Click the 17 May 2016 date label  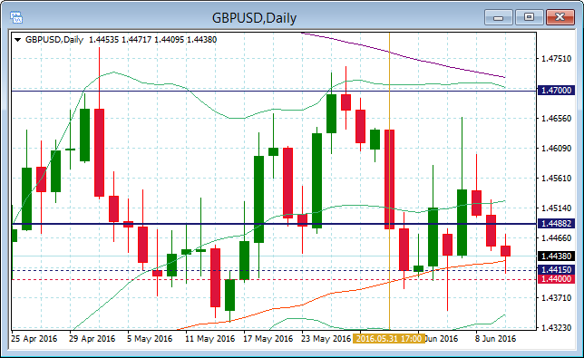tap(268, 339)
